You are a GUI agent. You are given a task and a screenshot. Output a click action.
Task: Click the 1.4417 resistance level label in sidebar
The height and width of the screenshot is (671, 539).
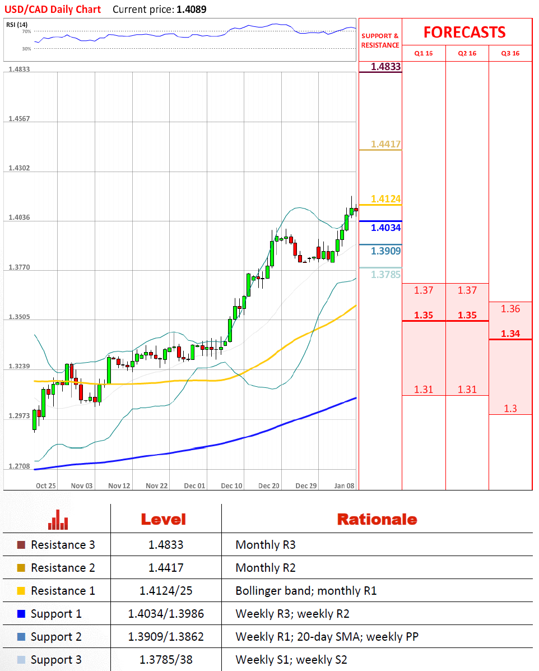click(x=386, y=144)
